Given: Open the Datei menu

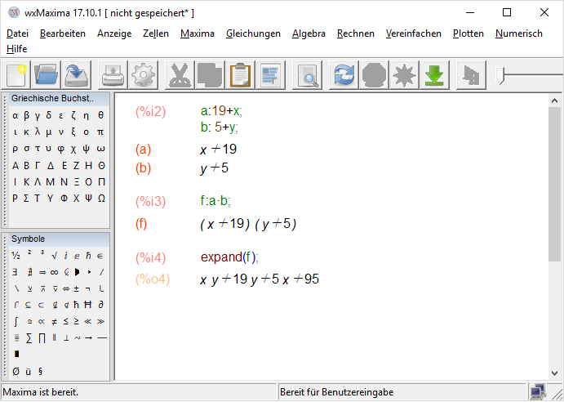Looking at the screenshot, I should click(17, 33).
